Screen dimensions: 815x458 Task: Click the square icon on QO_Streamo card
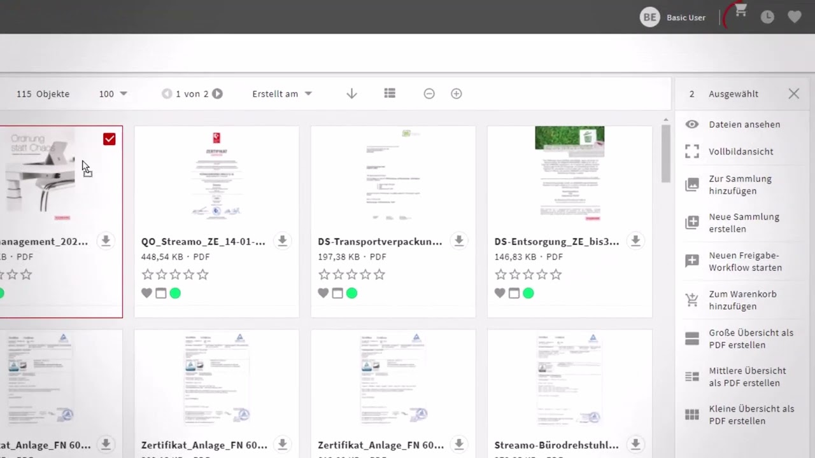[x=161, y=293]
